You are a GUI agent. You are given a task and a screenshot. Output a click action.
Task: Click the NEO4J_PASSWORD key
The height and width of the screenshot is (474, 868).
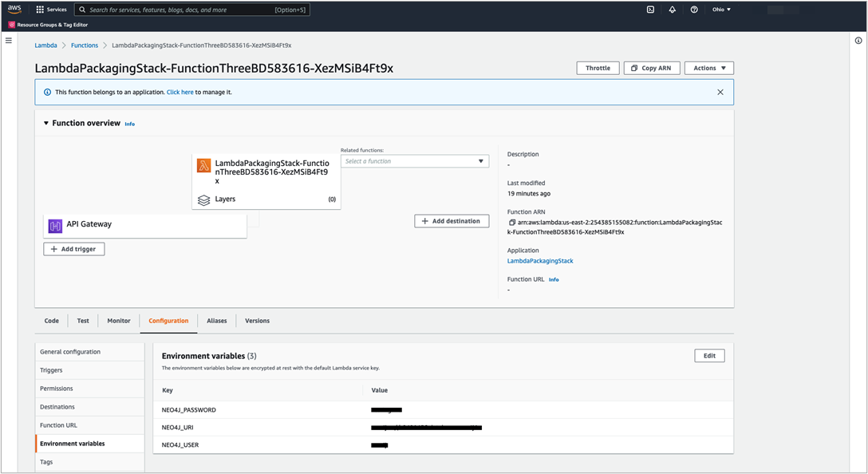pyautogui.click(x=189, y=410)
